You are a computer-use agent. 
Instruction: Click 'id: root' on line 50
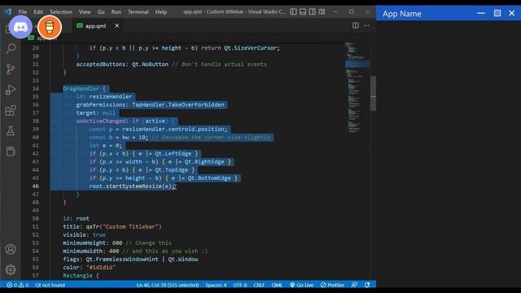(x=76, y=219)
